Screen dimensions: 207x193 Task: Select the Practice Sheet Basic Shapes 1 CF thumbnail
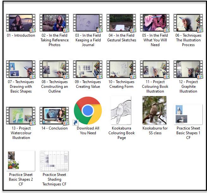[x=188, y=114]
